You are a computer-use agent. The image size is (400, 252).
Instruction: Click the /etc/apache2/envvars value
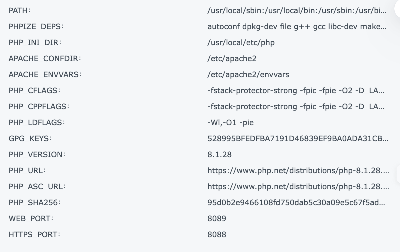pos(248,75)
